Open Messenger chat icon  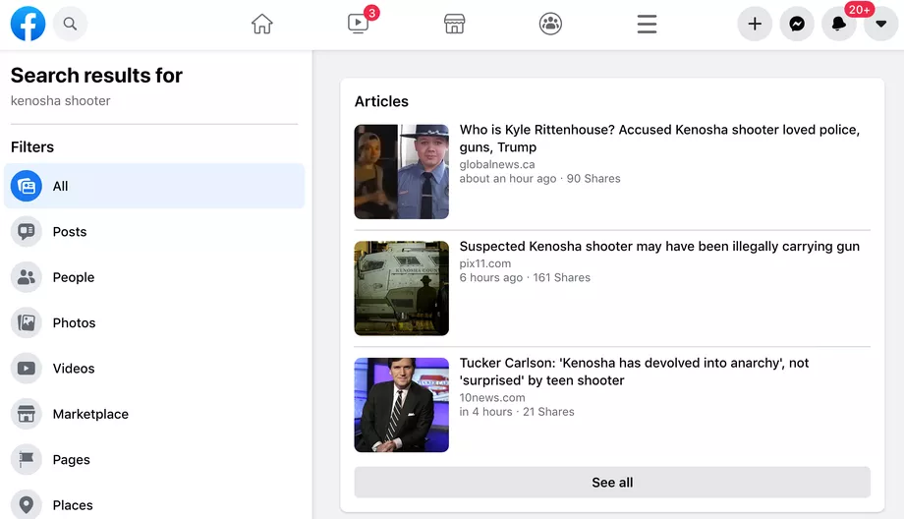click(x=797, y=24)
